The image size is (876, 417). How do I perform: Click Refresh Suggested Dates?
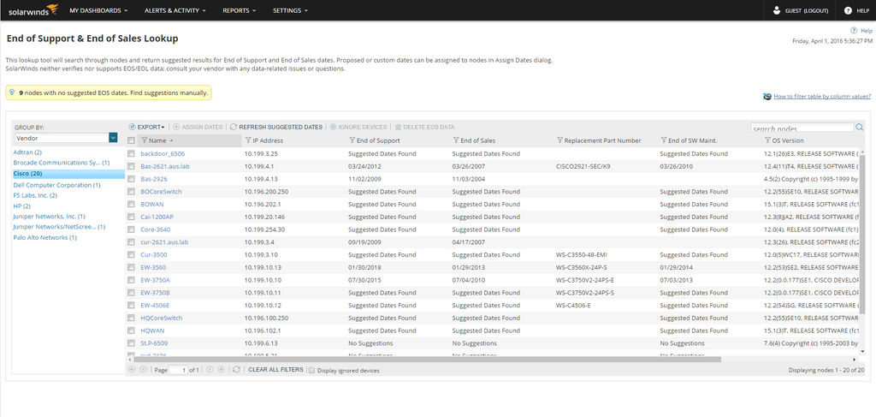(x=276, y=127)
